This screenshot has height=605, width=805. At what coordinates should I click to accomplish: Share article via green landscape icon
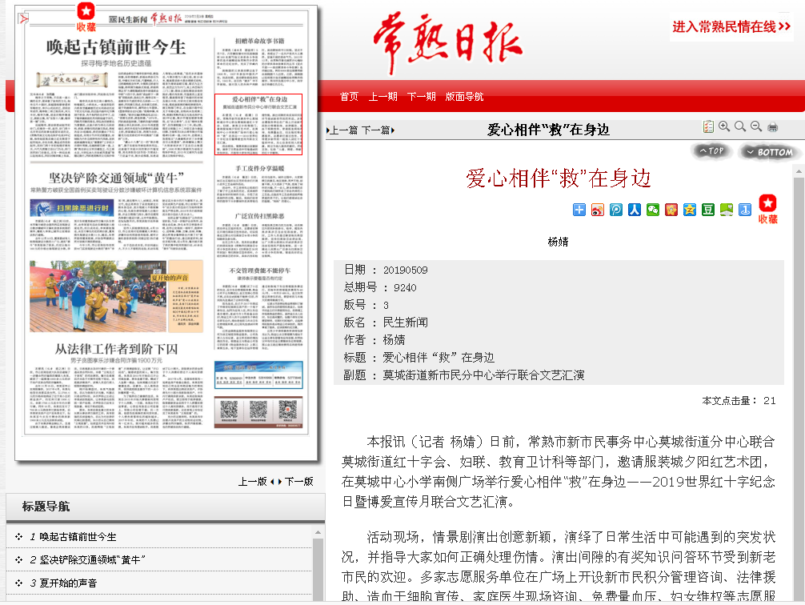click(727, 210)
